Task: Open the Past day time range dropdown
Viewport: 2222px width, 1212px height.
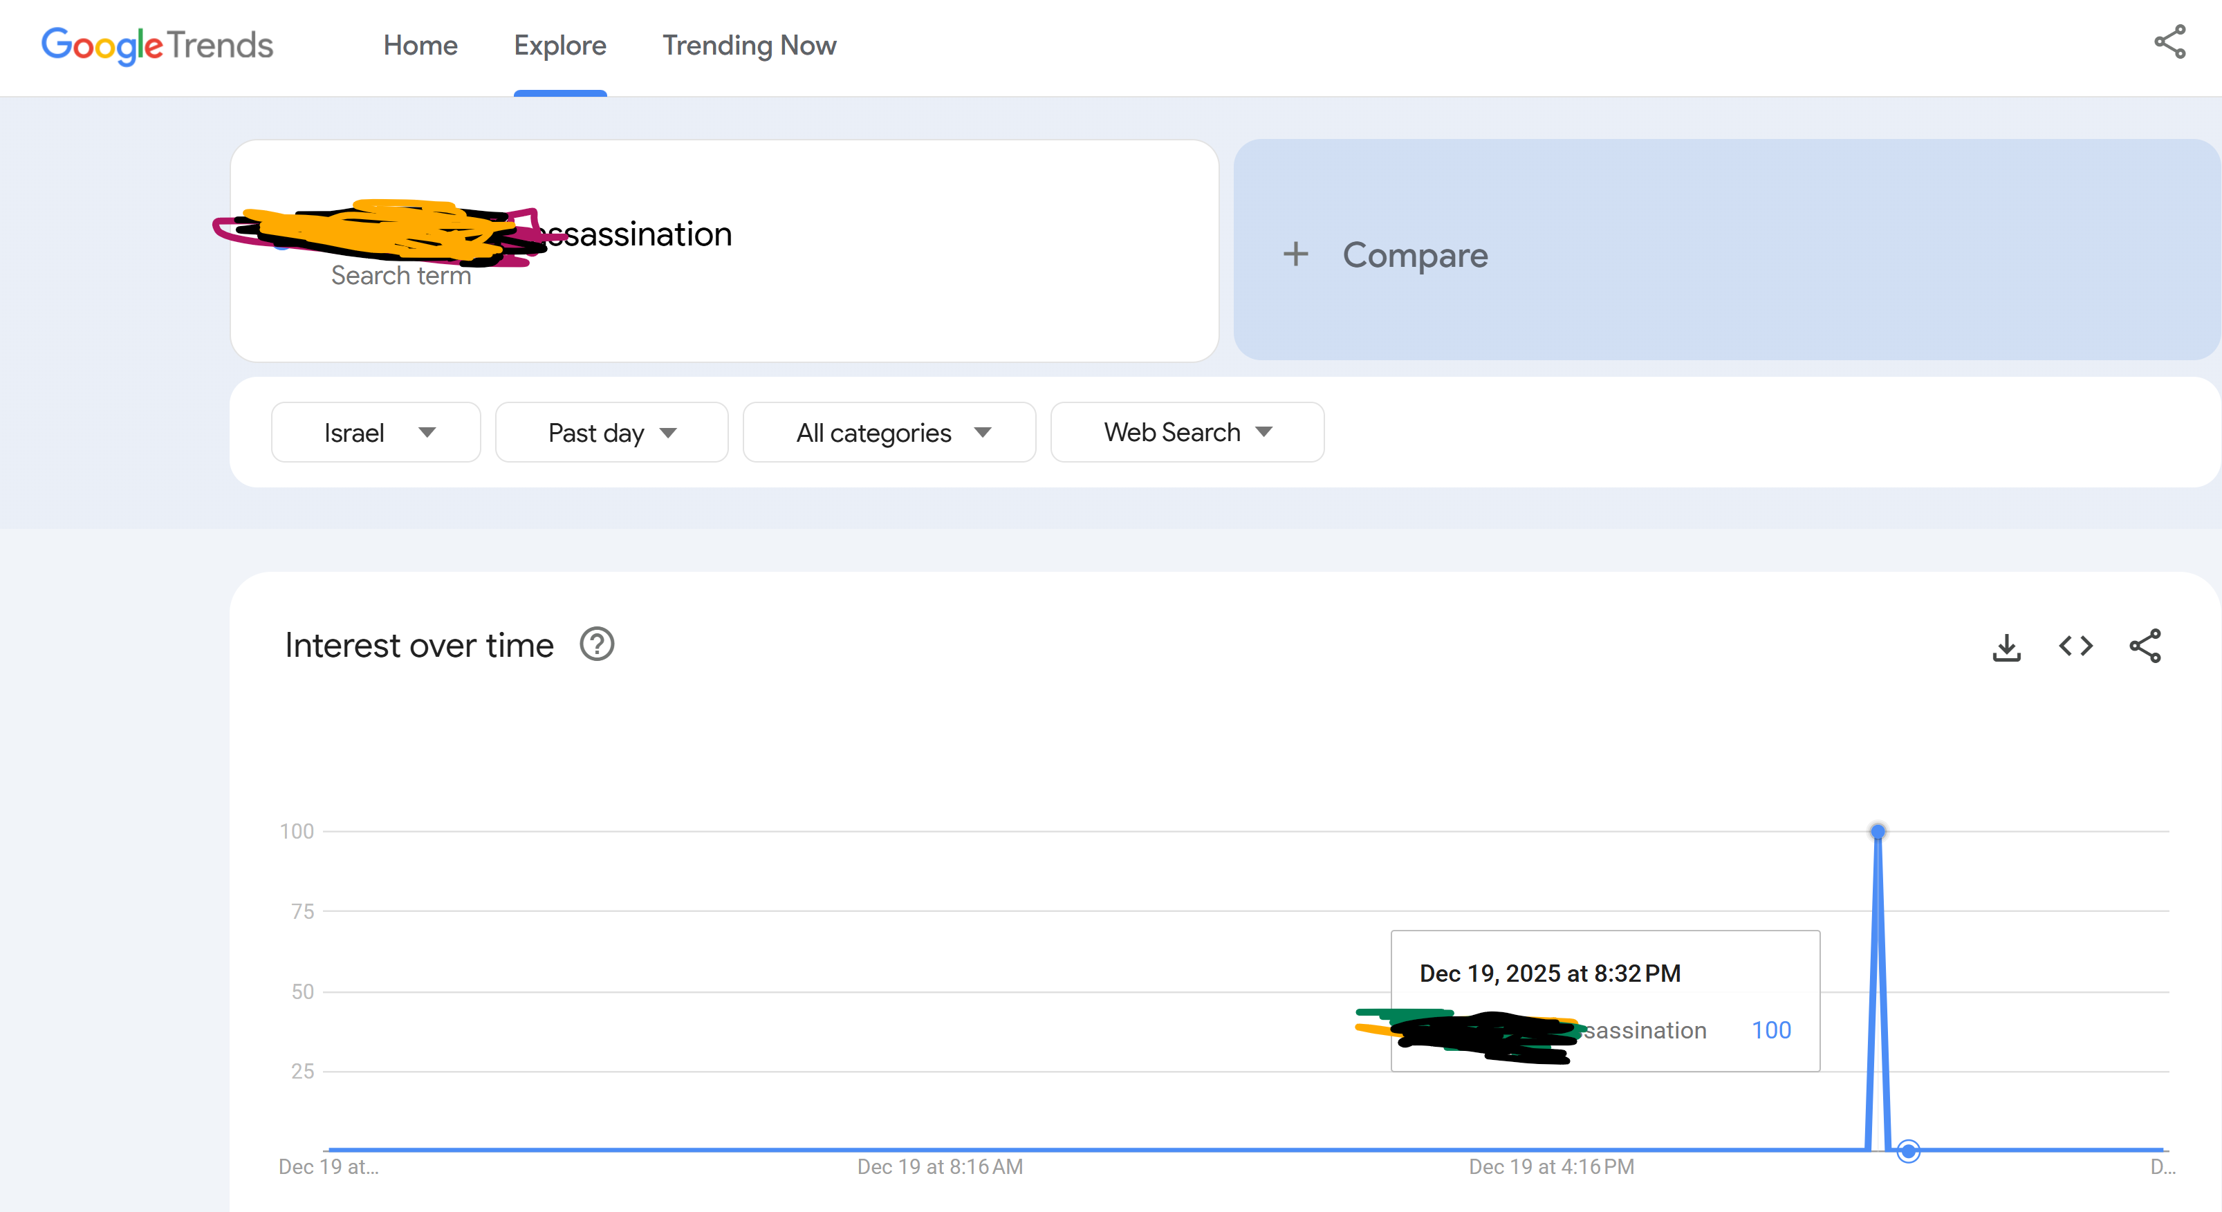Action: tap(611, 432)
